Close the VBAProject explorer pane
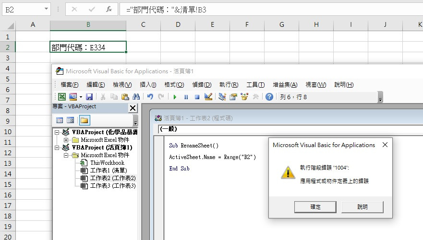This screenshot has width=423, height=240. tap(133, 108)
